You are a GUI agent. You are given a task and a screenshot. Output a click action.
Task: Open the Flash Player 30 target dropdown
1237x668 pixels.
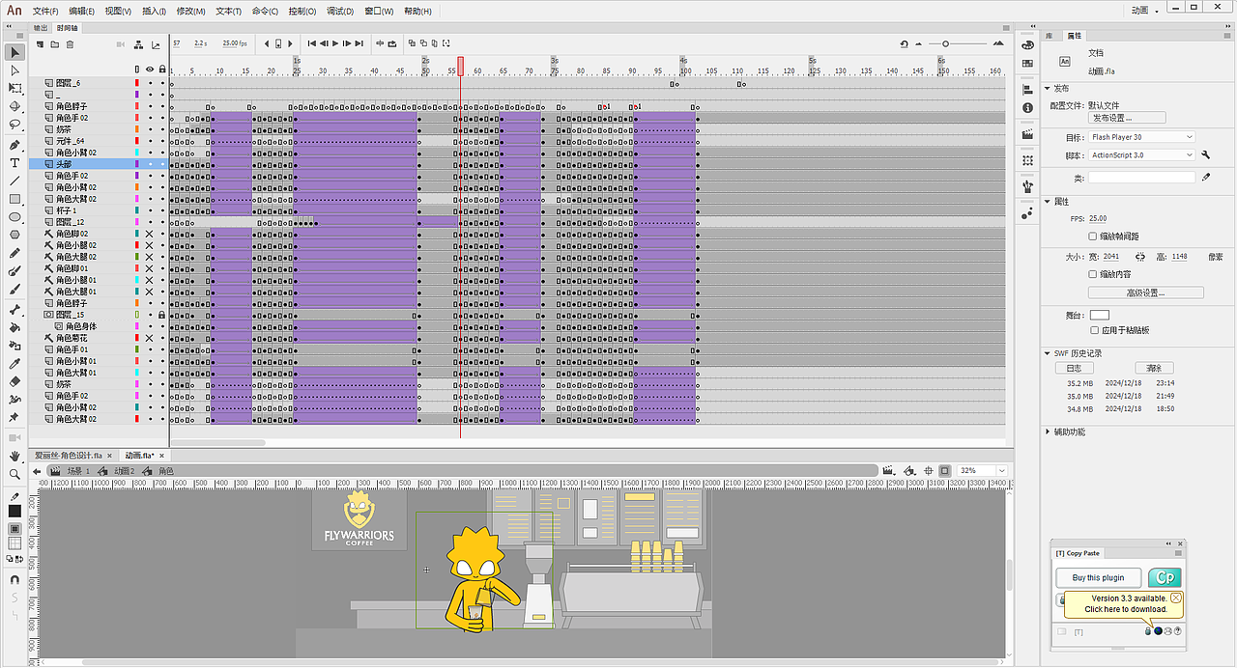pos(1142,137)
